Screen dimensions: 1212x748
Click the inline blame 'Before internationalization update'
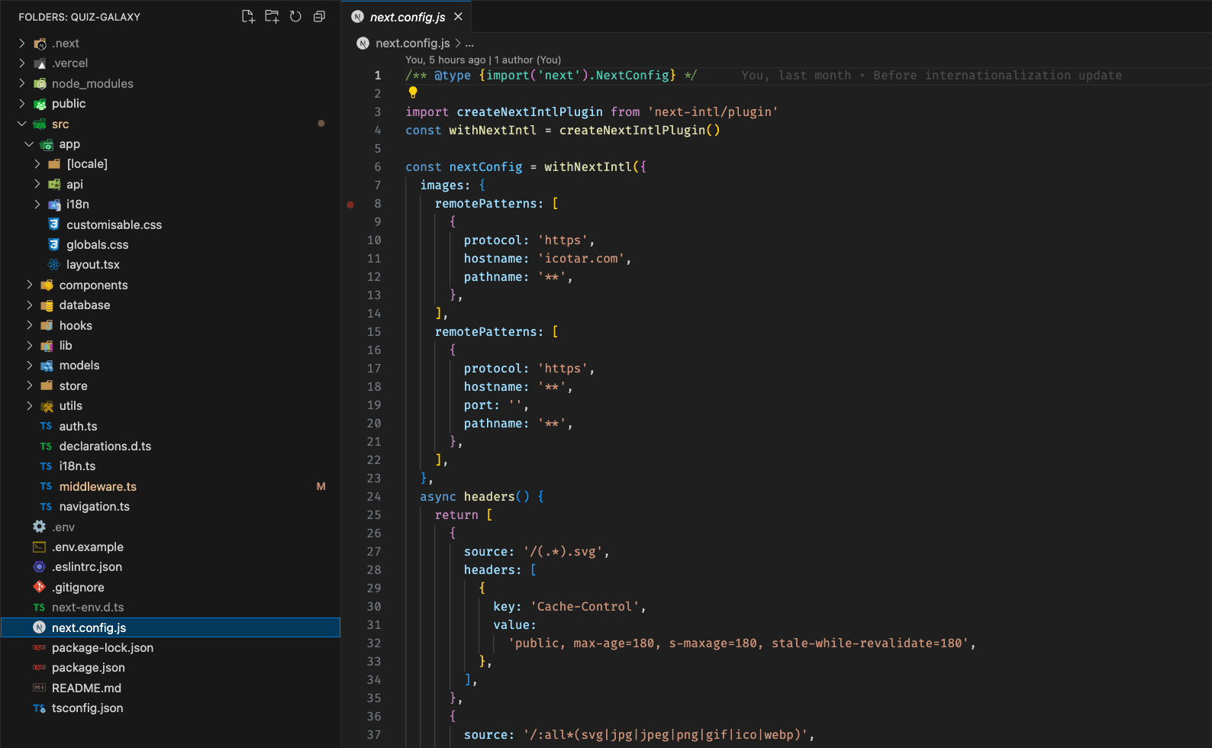pos(998,76)
